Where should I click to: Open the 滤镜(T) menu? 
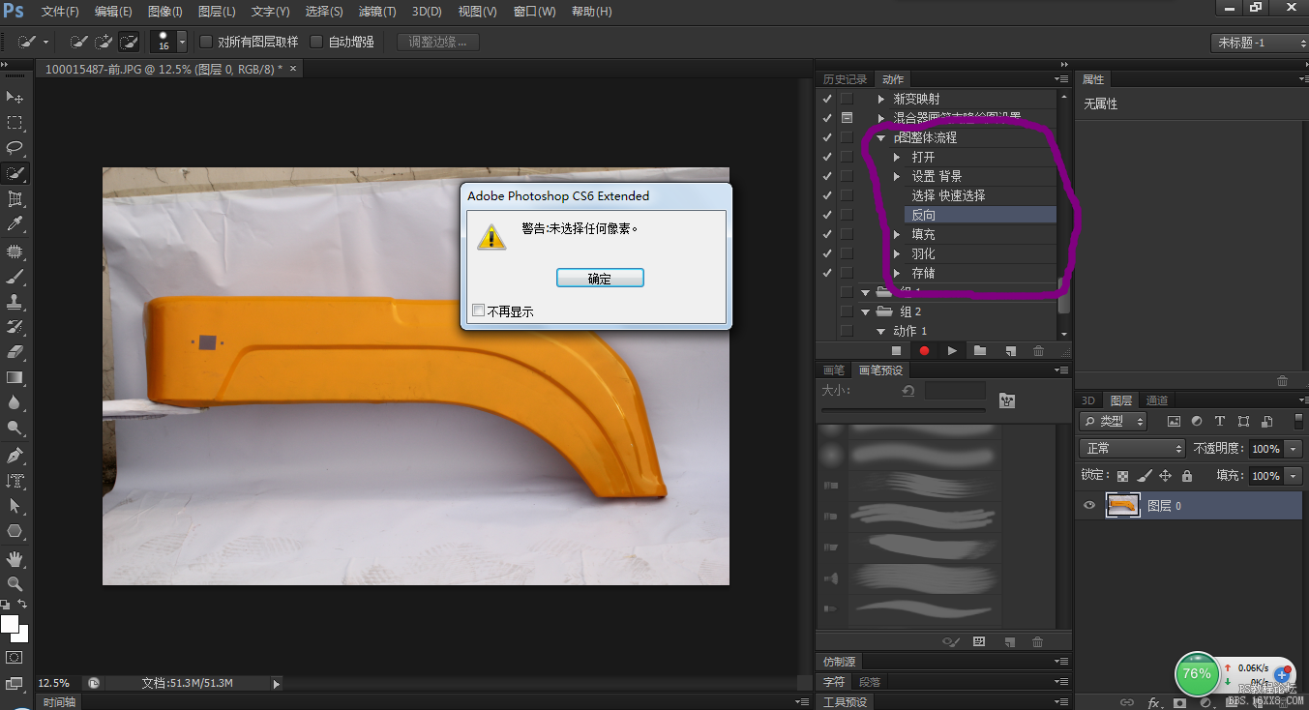[377, 12]
